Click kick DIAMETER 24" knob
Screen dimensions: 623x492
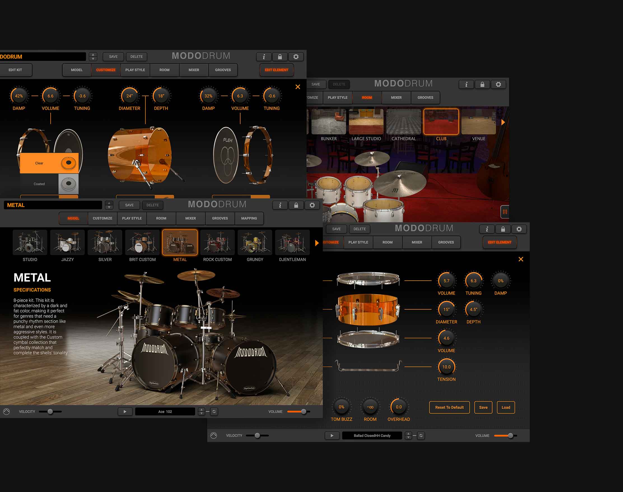click(129, 96)
